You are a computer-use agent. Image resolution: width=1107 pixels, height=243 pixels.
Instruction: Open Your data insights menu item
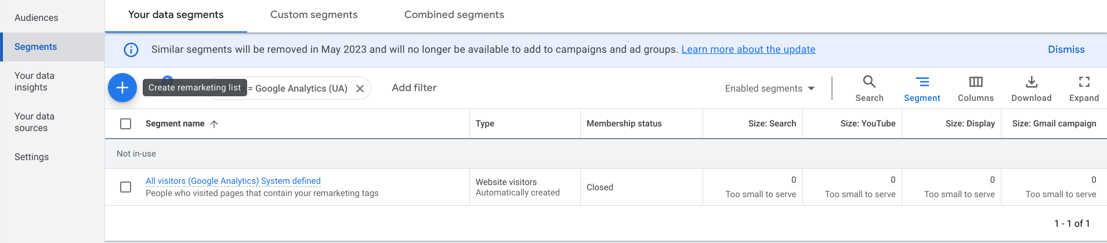click(x=35, y=81)
